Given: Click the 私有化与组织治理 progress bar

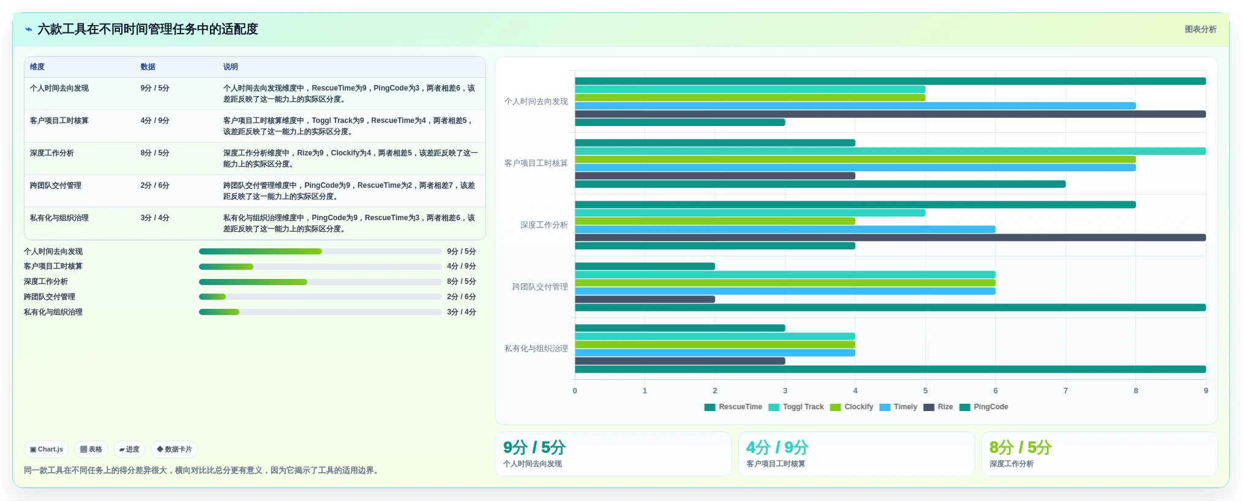Looking at the screenshot, I should click(320, 312).
